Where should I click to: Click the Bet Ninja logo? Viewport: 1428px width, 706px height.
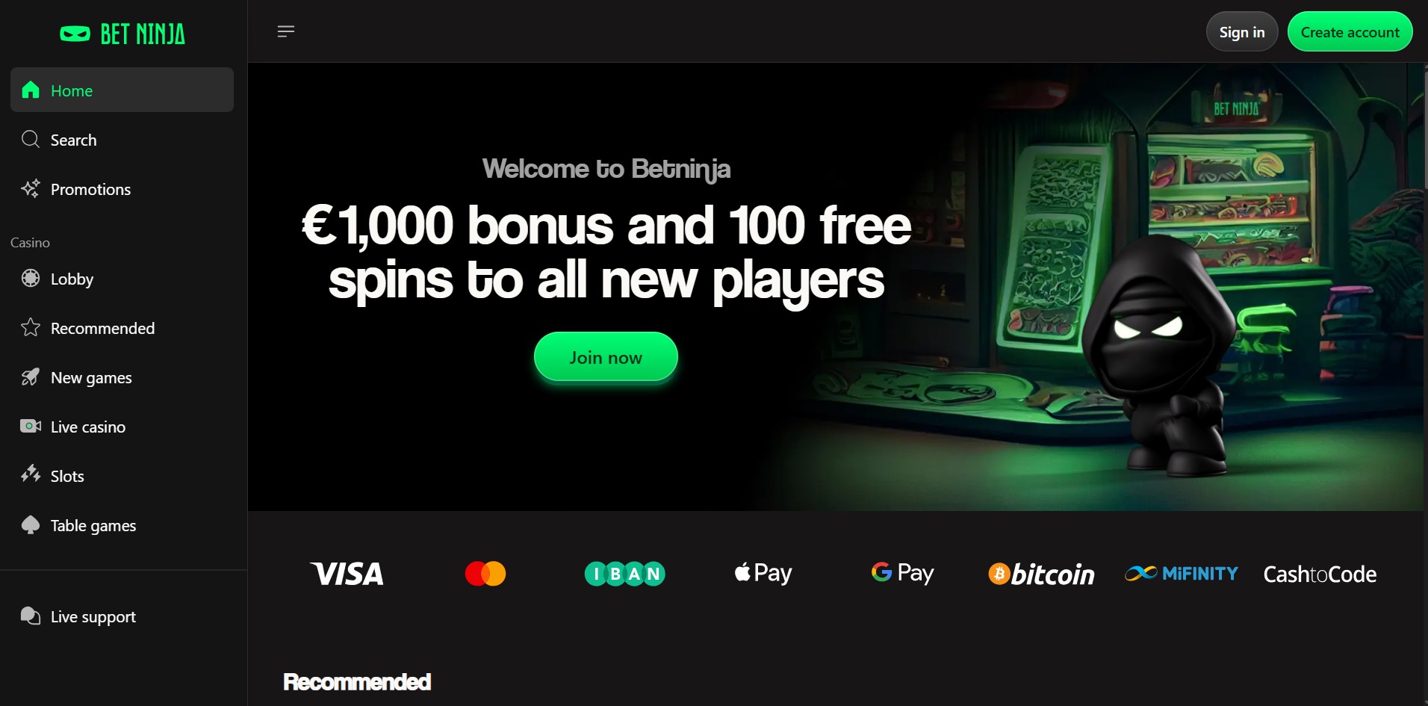coord(122,34)
